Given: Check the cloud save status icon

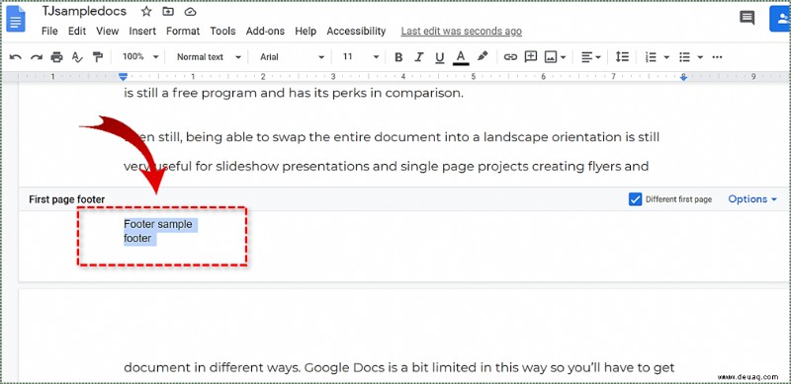Looking at the screenshot, I should point(190,12).
